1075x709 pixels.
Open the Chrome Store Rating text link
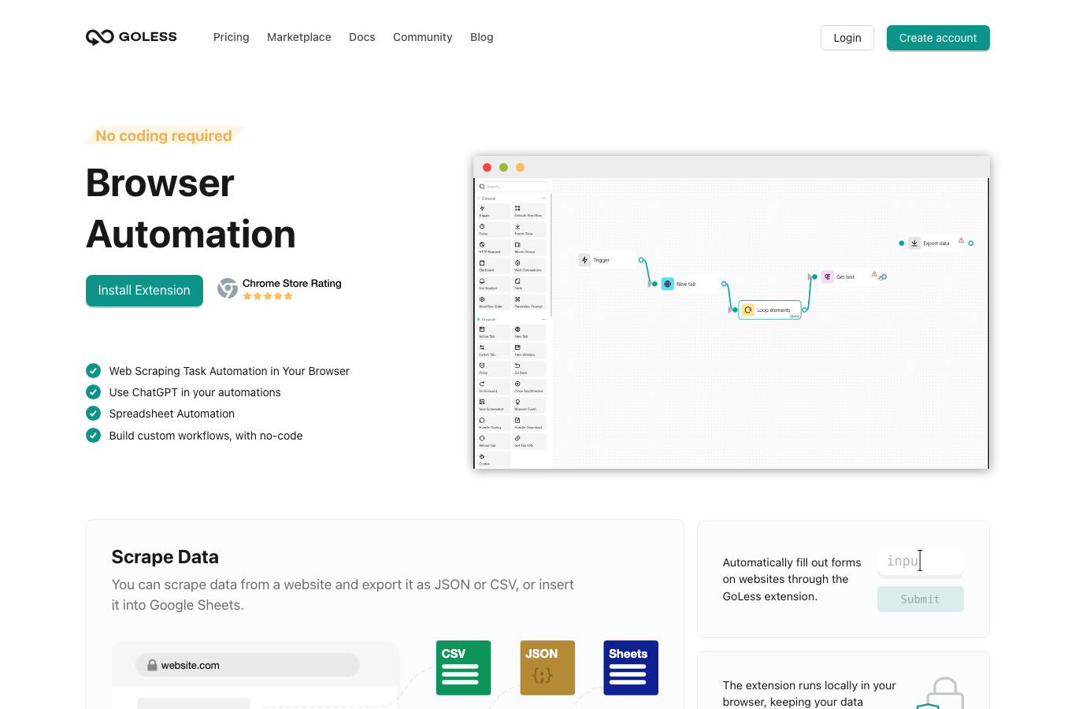[292, 284]
